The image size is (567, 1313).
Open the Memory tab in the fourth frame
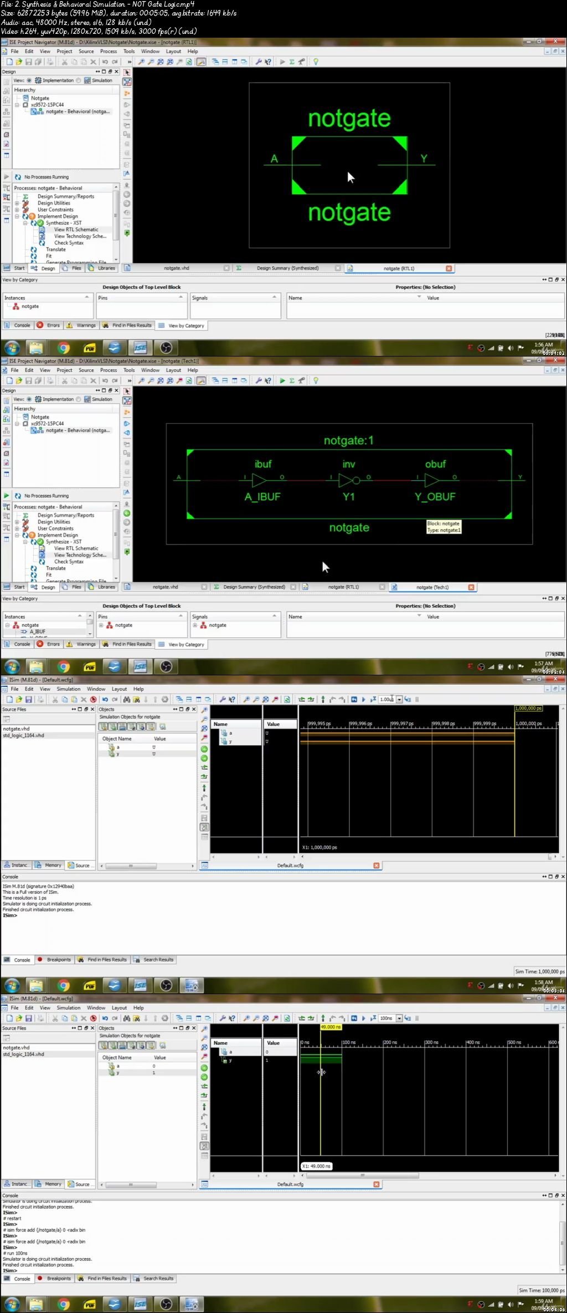(49, 1184)
